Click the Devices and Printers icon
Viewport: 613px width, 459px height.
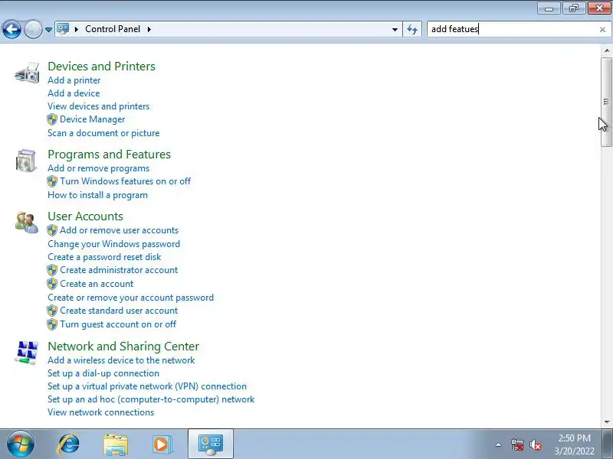27,73
